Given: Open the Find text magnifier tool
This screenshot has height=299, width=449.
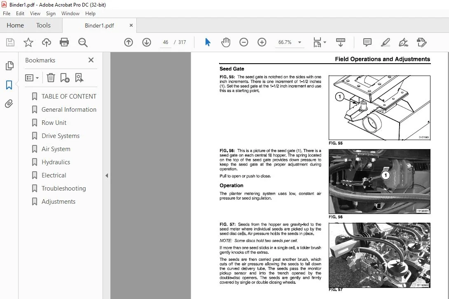Looking at the screenshot, I should tap(83, 42).
